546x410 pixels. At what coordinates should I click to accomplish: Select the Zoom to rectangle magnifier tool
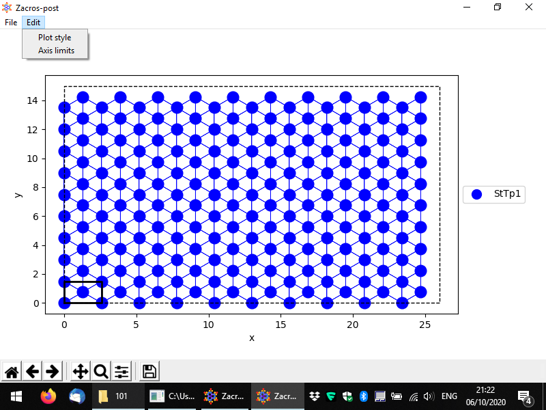(101, 372)
